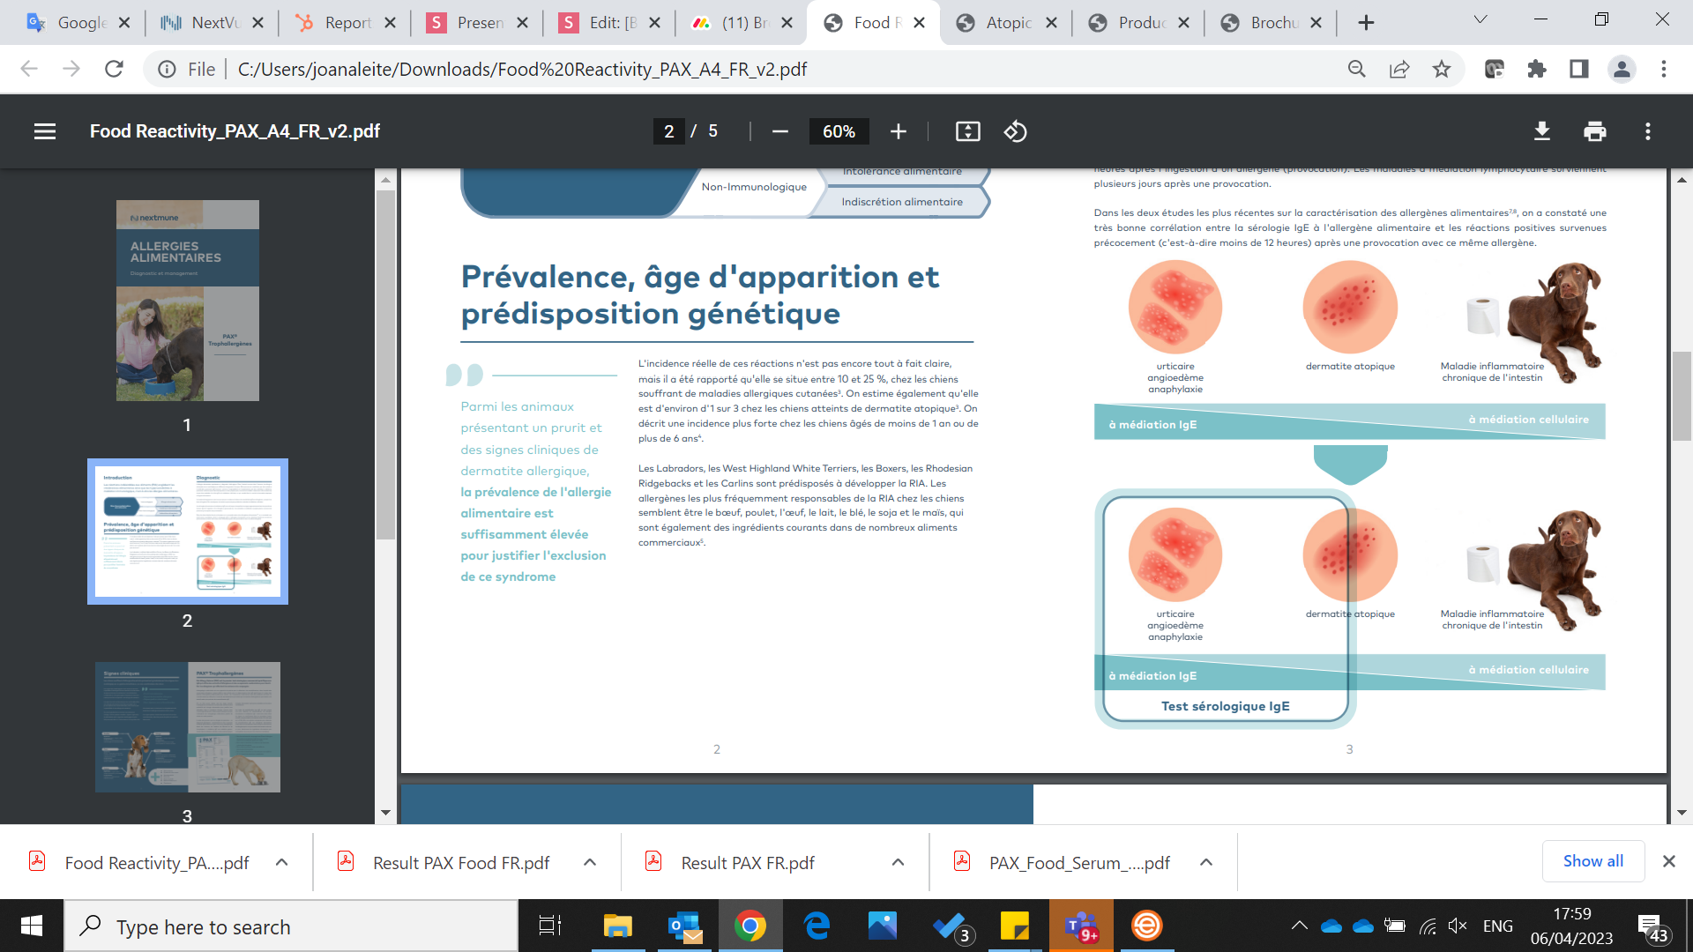Image resolution: width=1693 pixels, height=952 pixels.
Task: Open the tab search dropdown arrow
Action: click(x=1480, y=19)
